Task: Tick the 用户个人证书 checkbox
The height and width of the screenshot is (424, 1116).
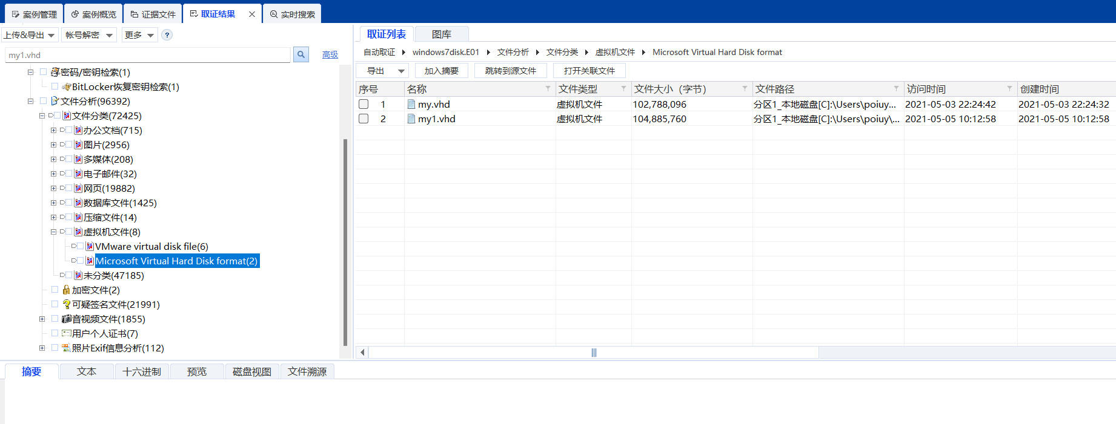Action: pyautogui.click(x=55, y=333)
